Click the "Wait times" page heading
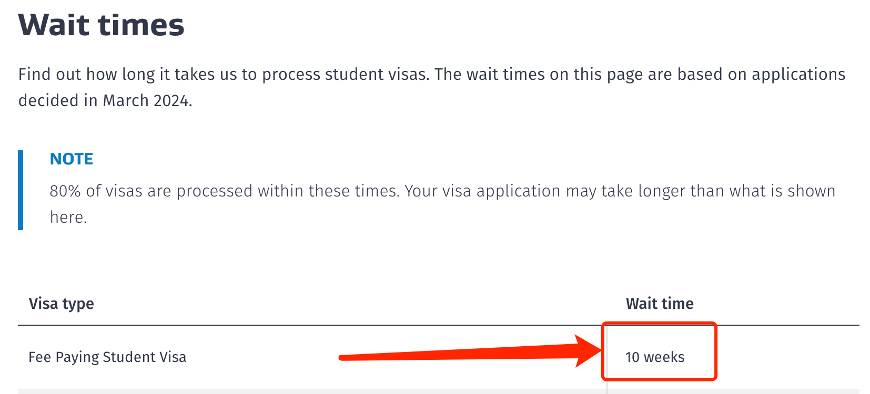Screen dimensions: 870x394 [102, 25]
